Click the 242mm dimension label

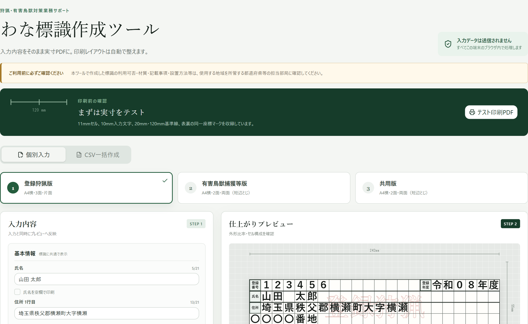pyautogui.click(x=374, y=250)
